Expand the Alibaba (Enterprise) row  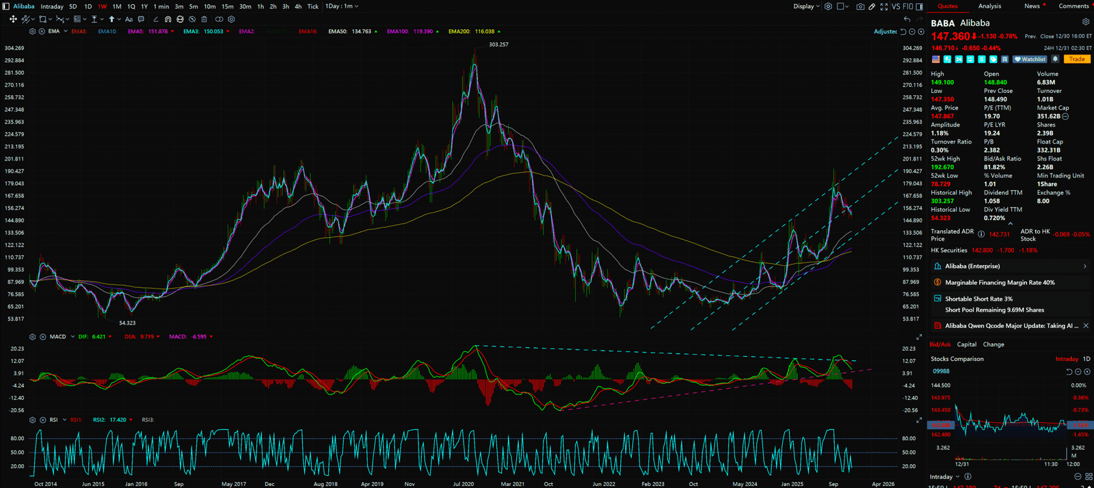pos(1084,267)
